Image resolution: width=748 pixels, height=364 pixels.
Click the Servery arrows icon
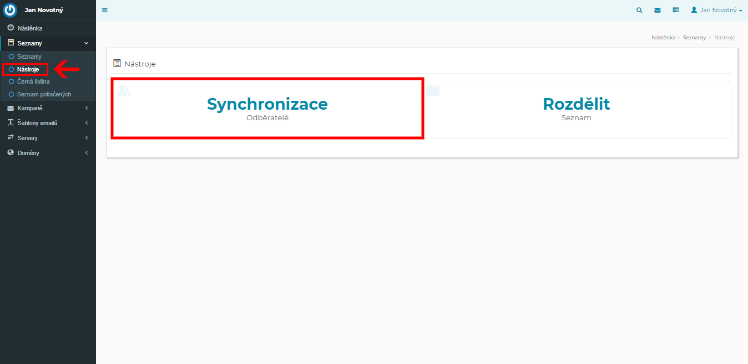tap(11, 137)
